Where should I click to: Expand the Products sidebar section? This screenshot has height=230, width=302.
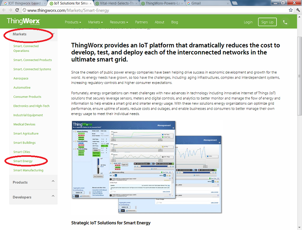click(33, 182)
